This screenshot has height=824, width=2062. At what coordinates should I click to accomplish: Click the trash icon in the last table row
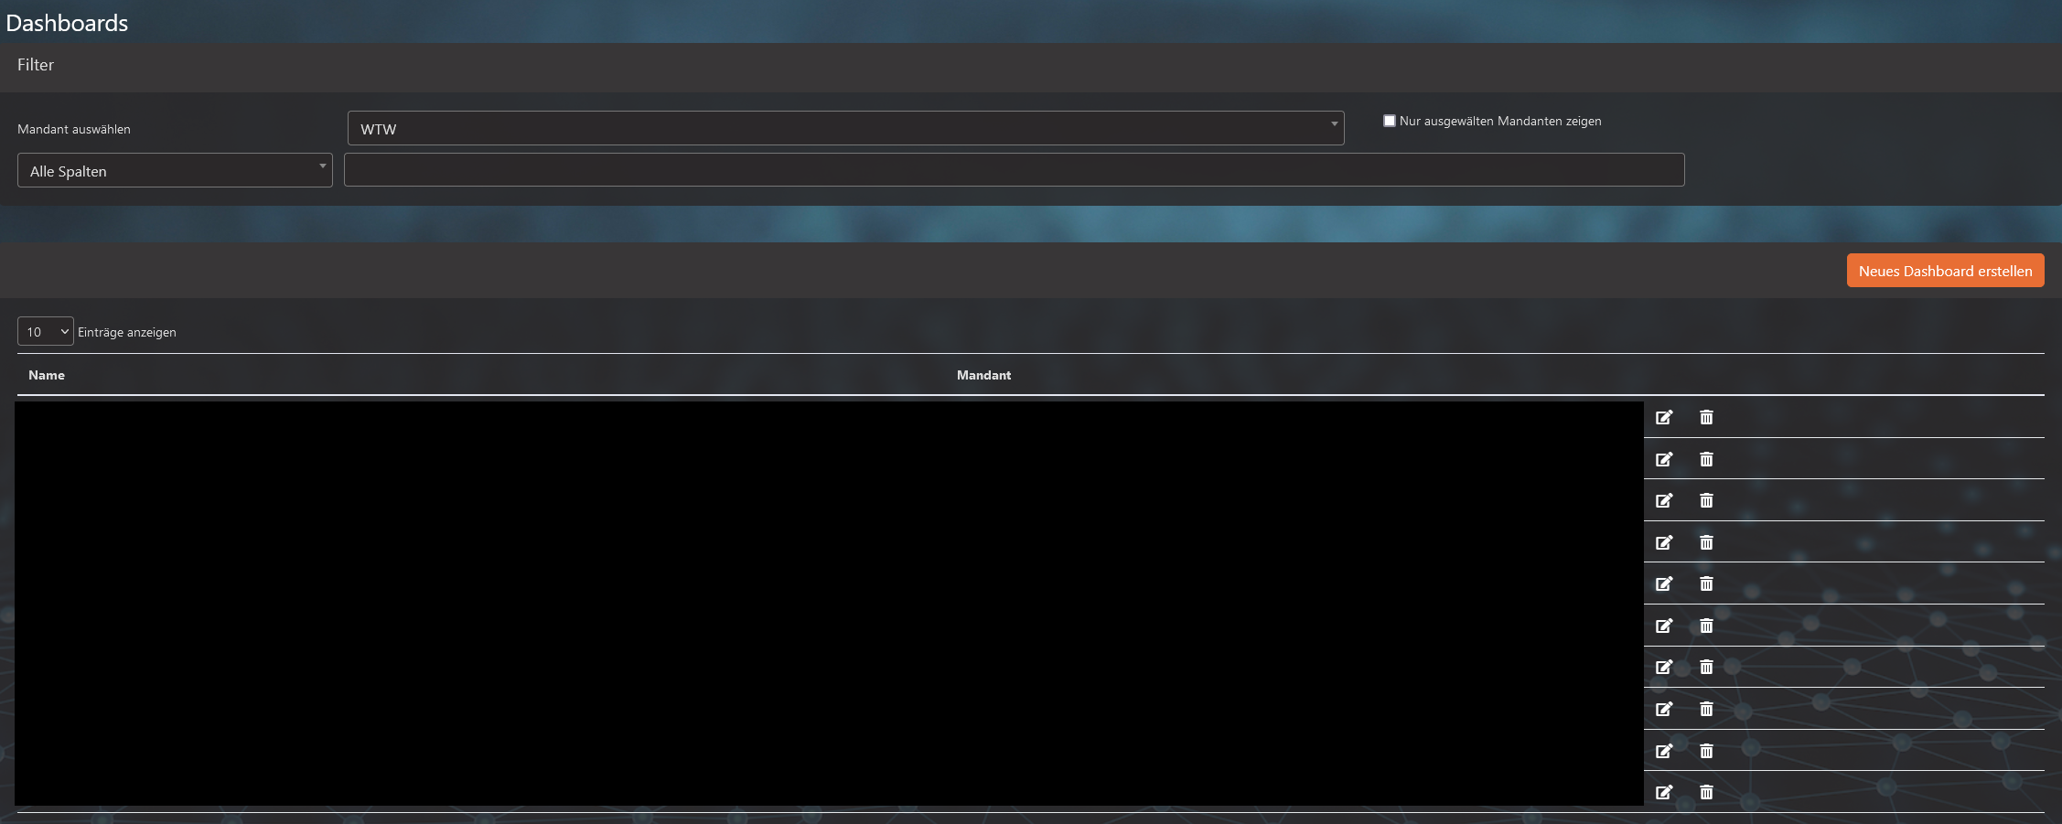coord(1706,792)
